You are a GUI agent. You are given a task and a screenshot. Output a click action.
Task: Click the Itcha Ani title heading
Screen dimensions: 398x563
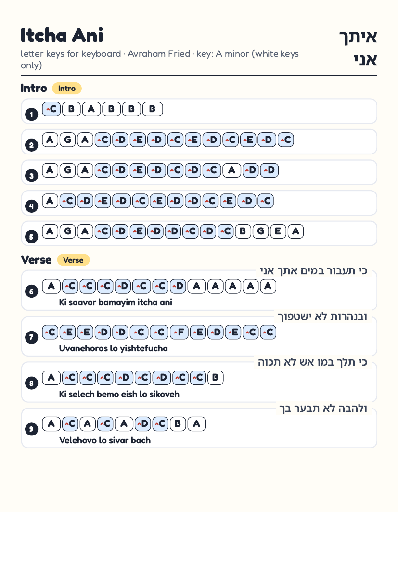coord(62,36)
